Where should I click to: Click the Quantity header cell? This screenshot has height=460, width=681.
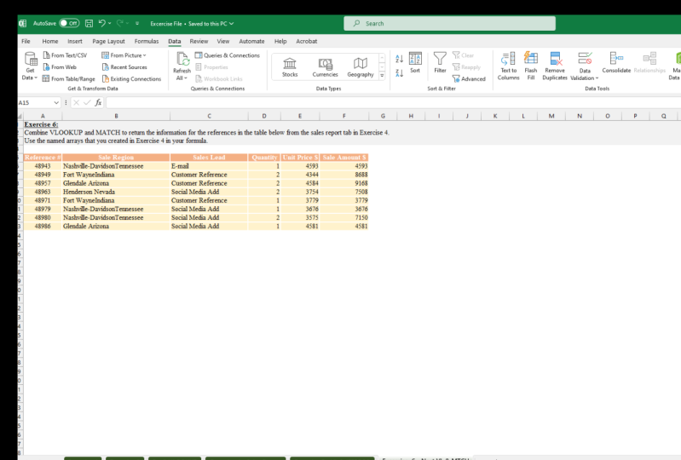[x=264, y=157]
